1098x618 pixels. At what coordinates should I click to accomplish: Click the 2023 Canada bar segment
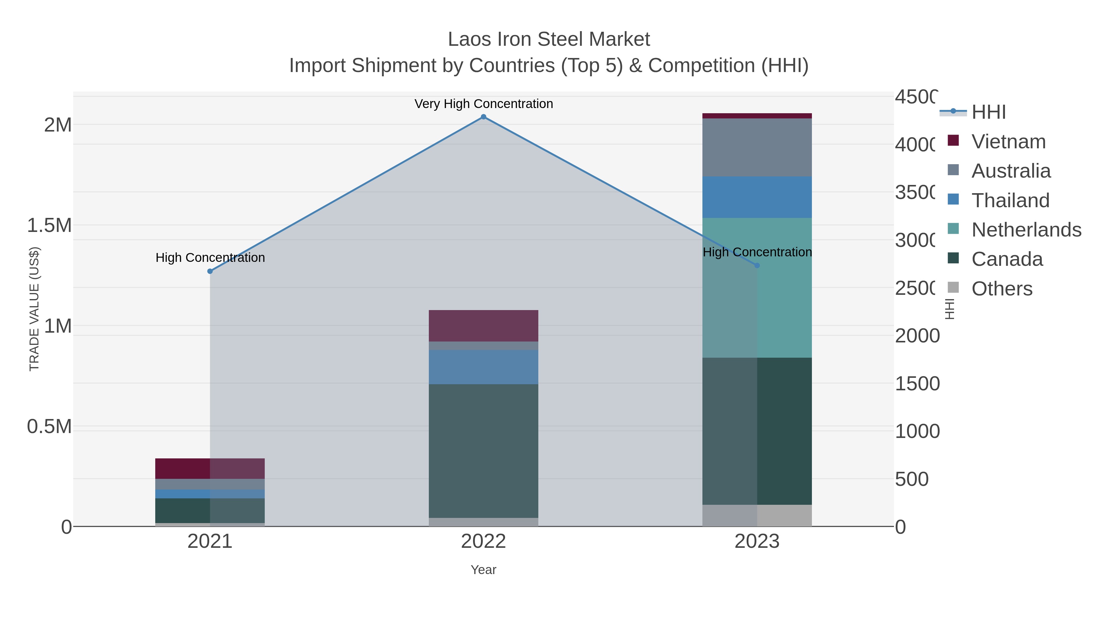757,431
